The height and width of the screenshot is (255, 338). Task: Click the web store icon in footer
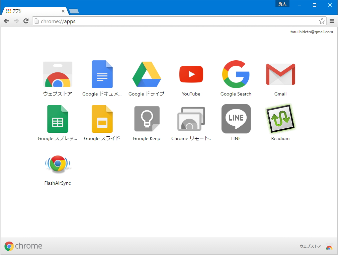tap(329, 246)
